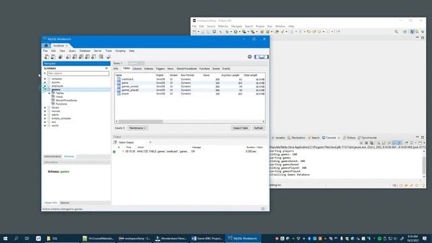Click the create new table icon
This screenshot has width=432, height=243.
[75, 57]
